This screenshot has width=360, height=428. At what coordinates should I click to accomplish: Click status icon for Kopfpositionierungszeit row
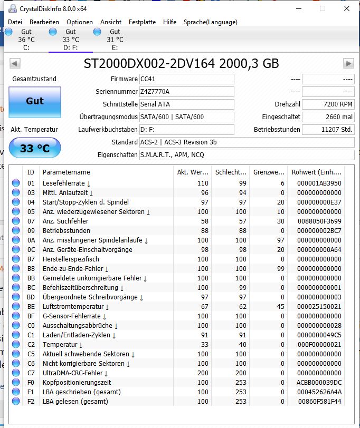coord(16,382)
